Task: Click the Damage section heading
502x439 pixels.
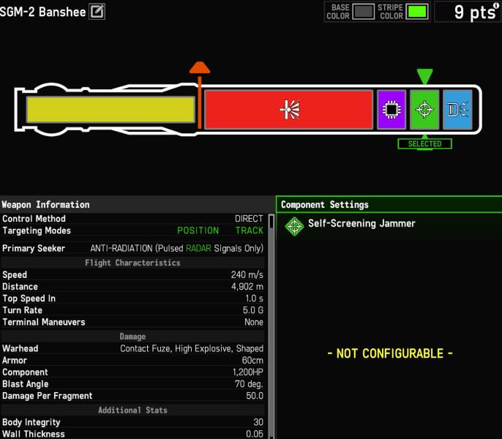Action: 132,337
